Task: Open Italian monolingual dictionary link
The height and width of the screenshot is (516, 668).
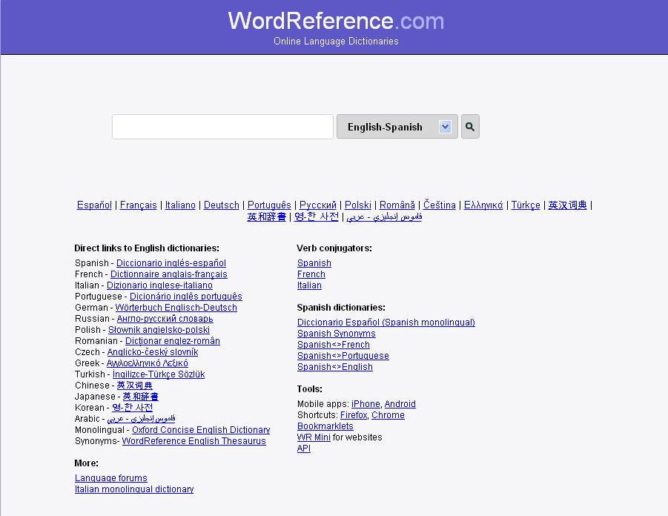Action: [134, 489]
